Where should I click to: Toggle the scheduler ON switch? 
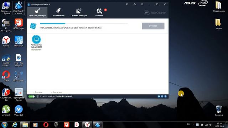(x=32, y=96)
